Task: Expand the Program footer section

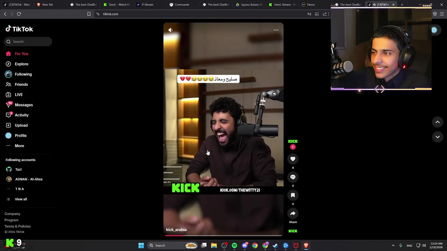Action: [x=12, y=220]
